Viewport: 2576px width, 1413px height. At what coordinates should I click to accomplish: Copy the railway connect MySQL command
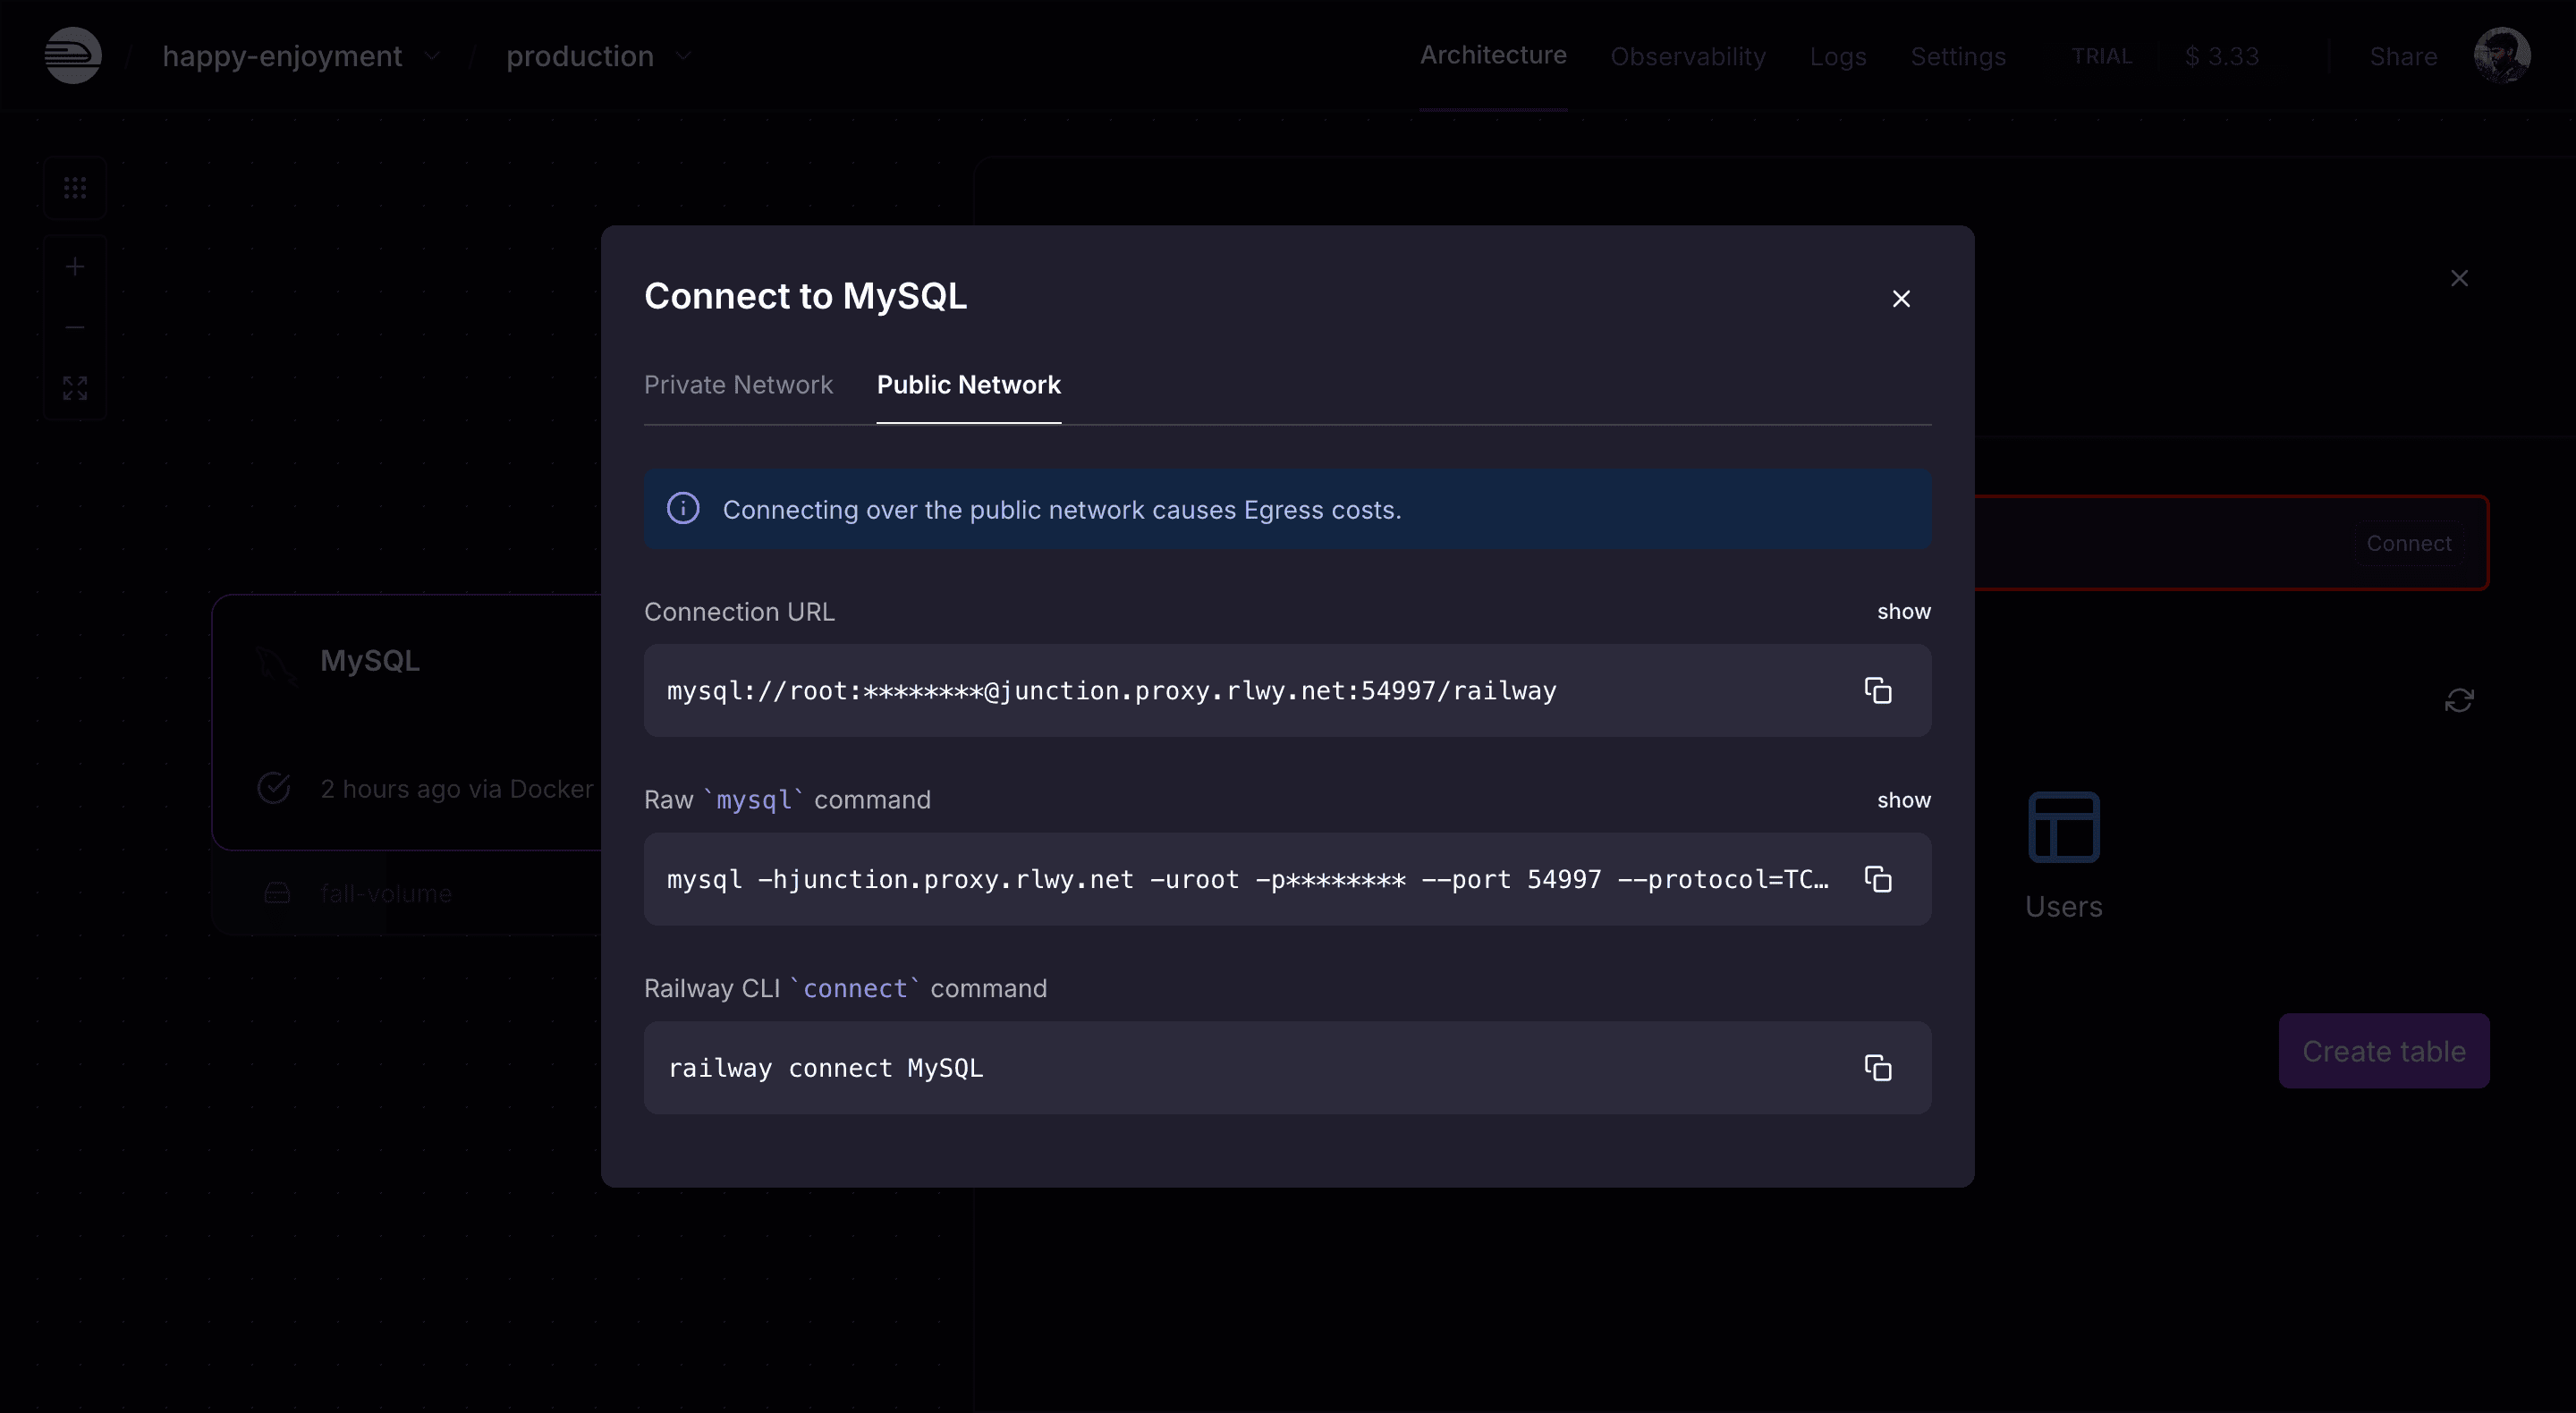pos(1877,1067)
